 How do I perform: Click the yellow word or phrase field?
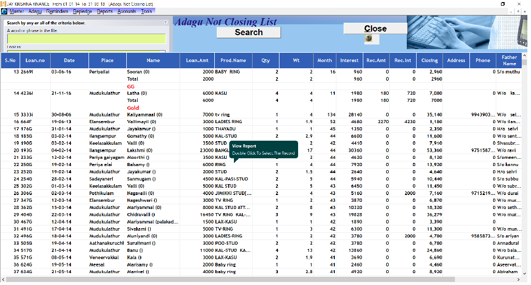tap(86, 39)
